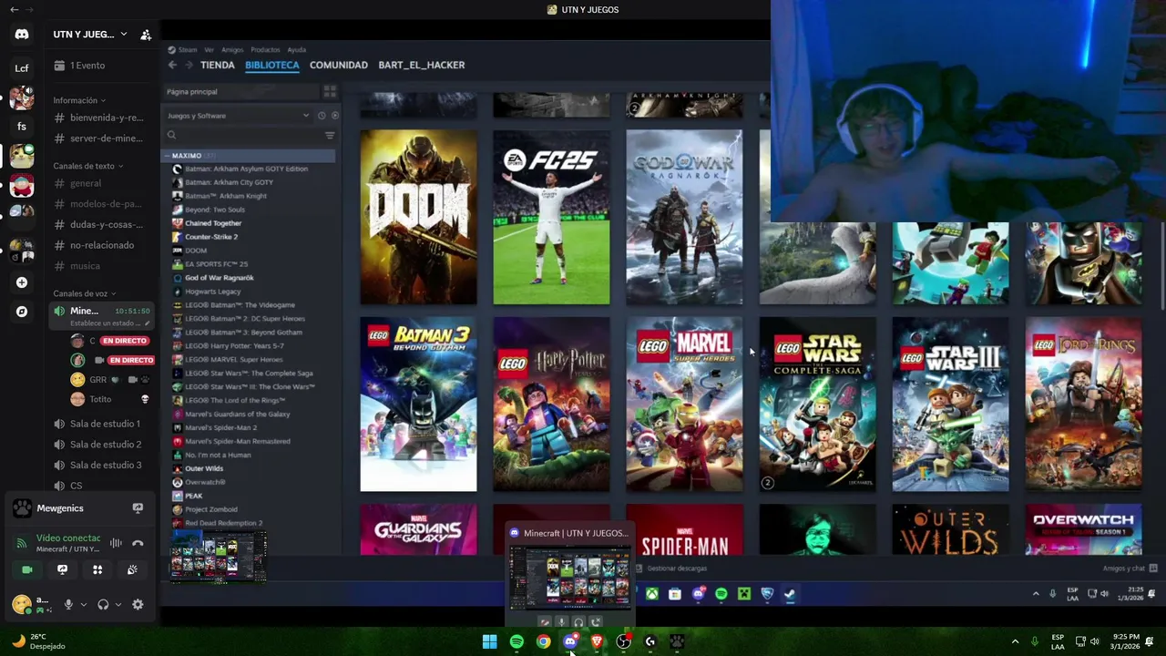This screenshot has width=1166, height=656.
Task: Deafen headphones in Discord user panel
Action: click(103, 604)
